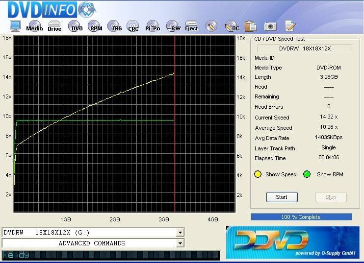Click the Read Errors value 0
This screenshot has width=364, height=263.
tap(329, 106)
